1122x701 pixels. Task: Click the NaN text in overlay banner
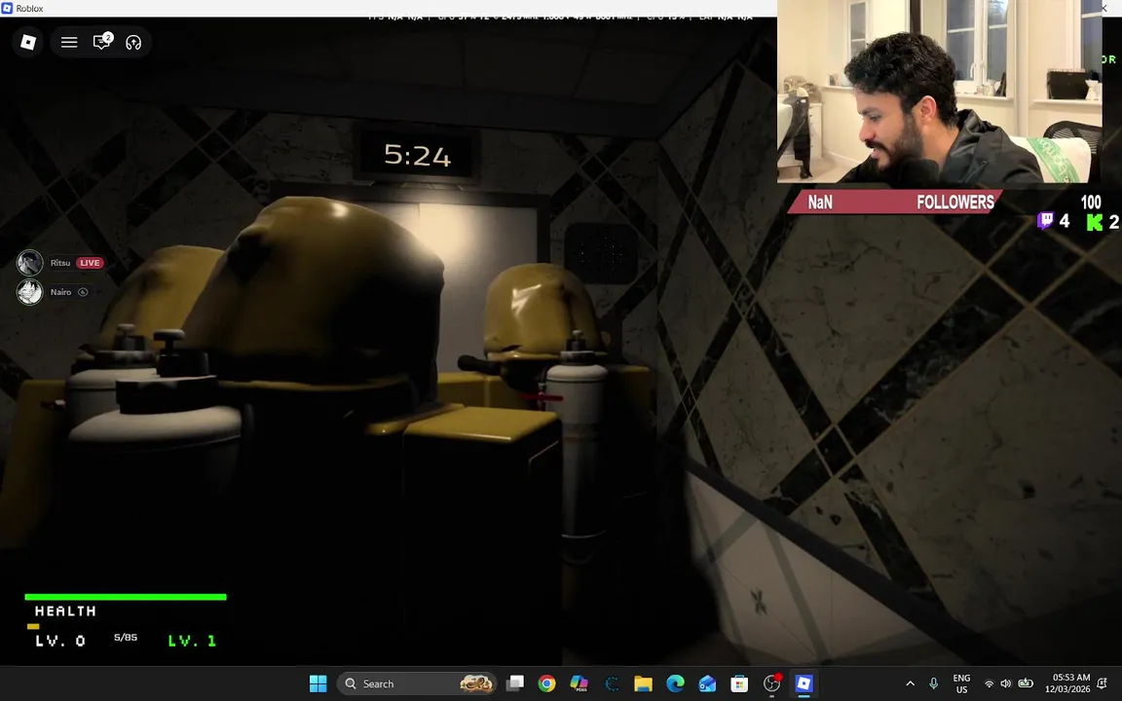click(820, 203)
